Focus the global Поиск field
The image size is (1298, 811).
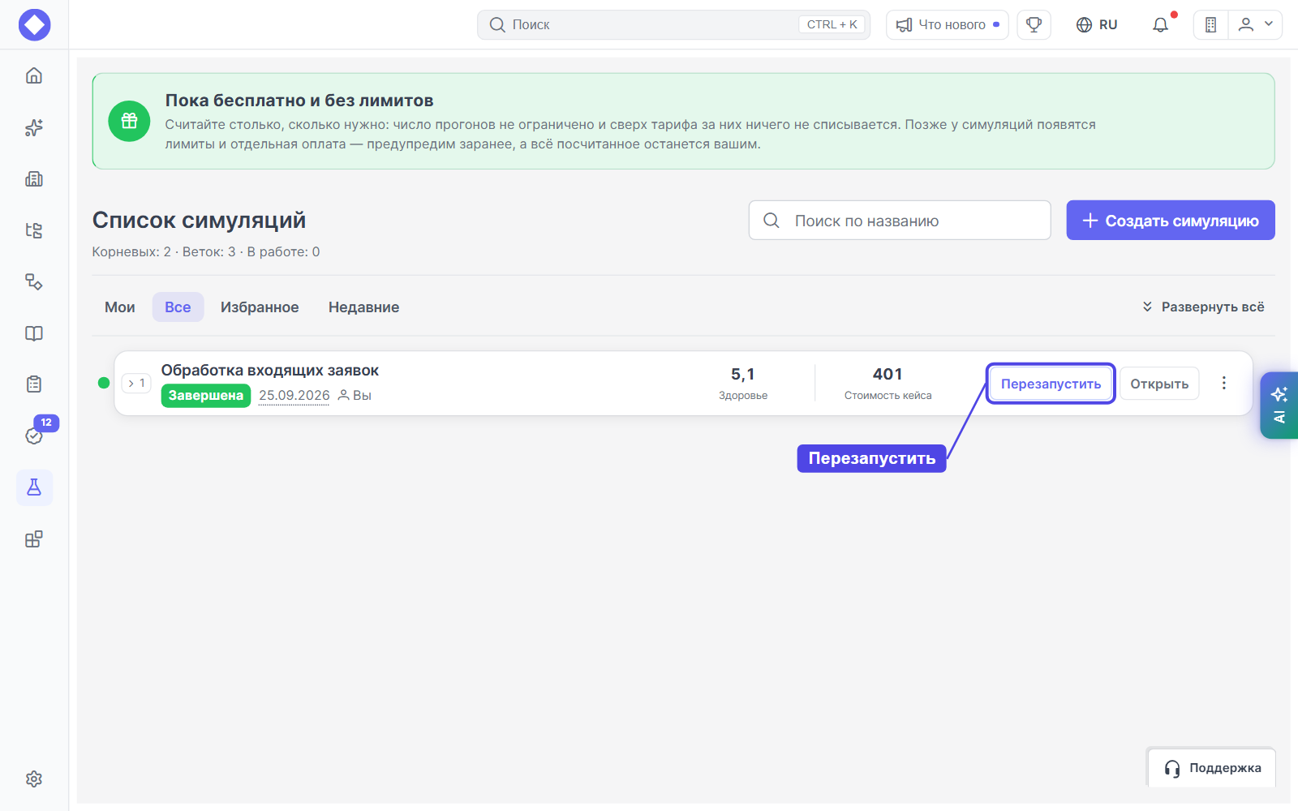pos(673,24)
